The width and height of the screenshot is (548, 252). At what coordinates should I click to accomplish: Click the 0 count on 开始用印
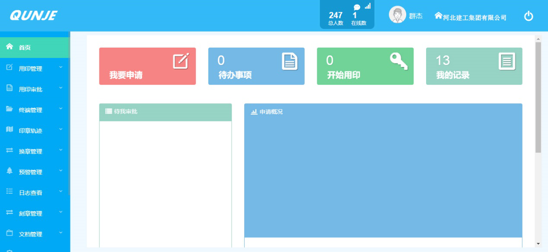point(330,60)
